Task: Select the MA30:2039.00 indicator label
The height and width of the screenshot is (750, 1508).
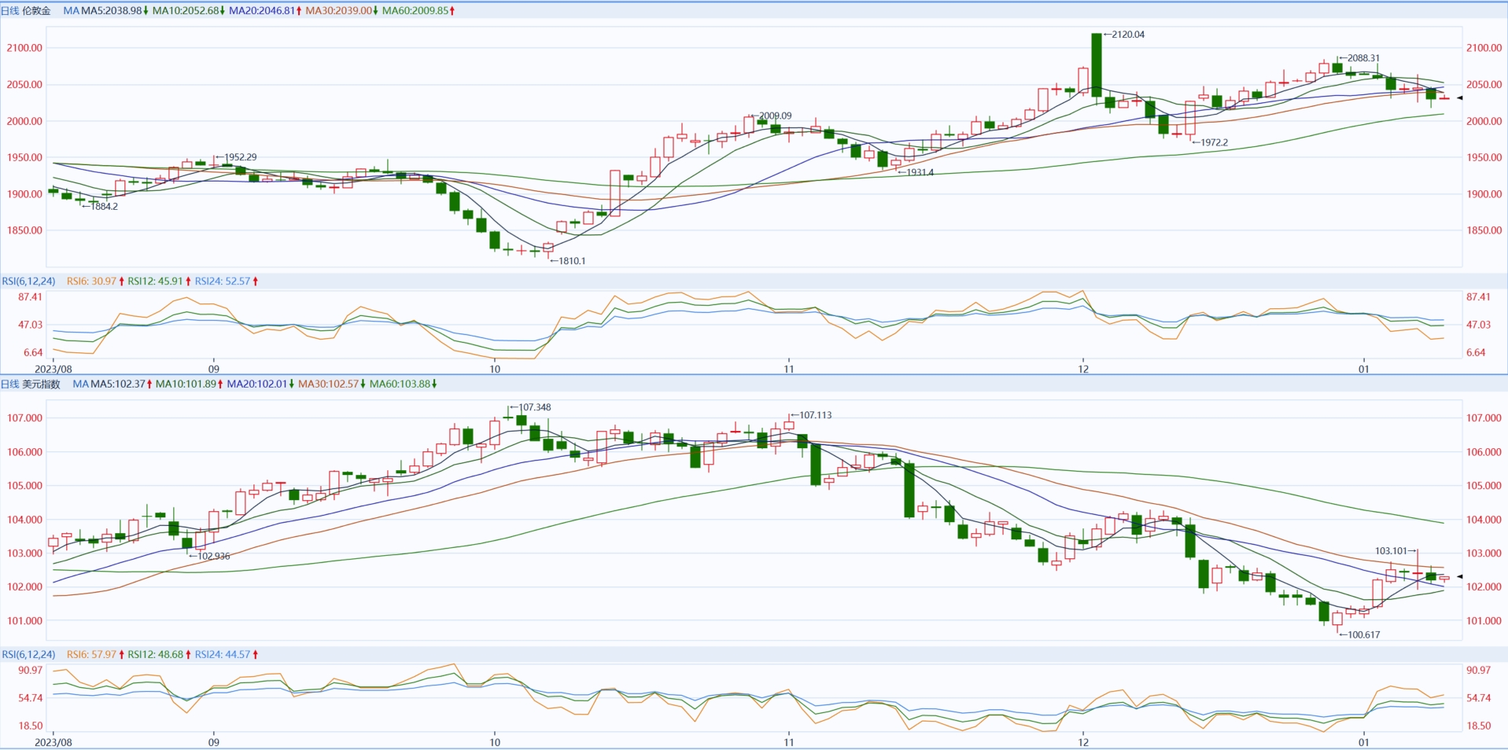Action: (341, 11)
